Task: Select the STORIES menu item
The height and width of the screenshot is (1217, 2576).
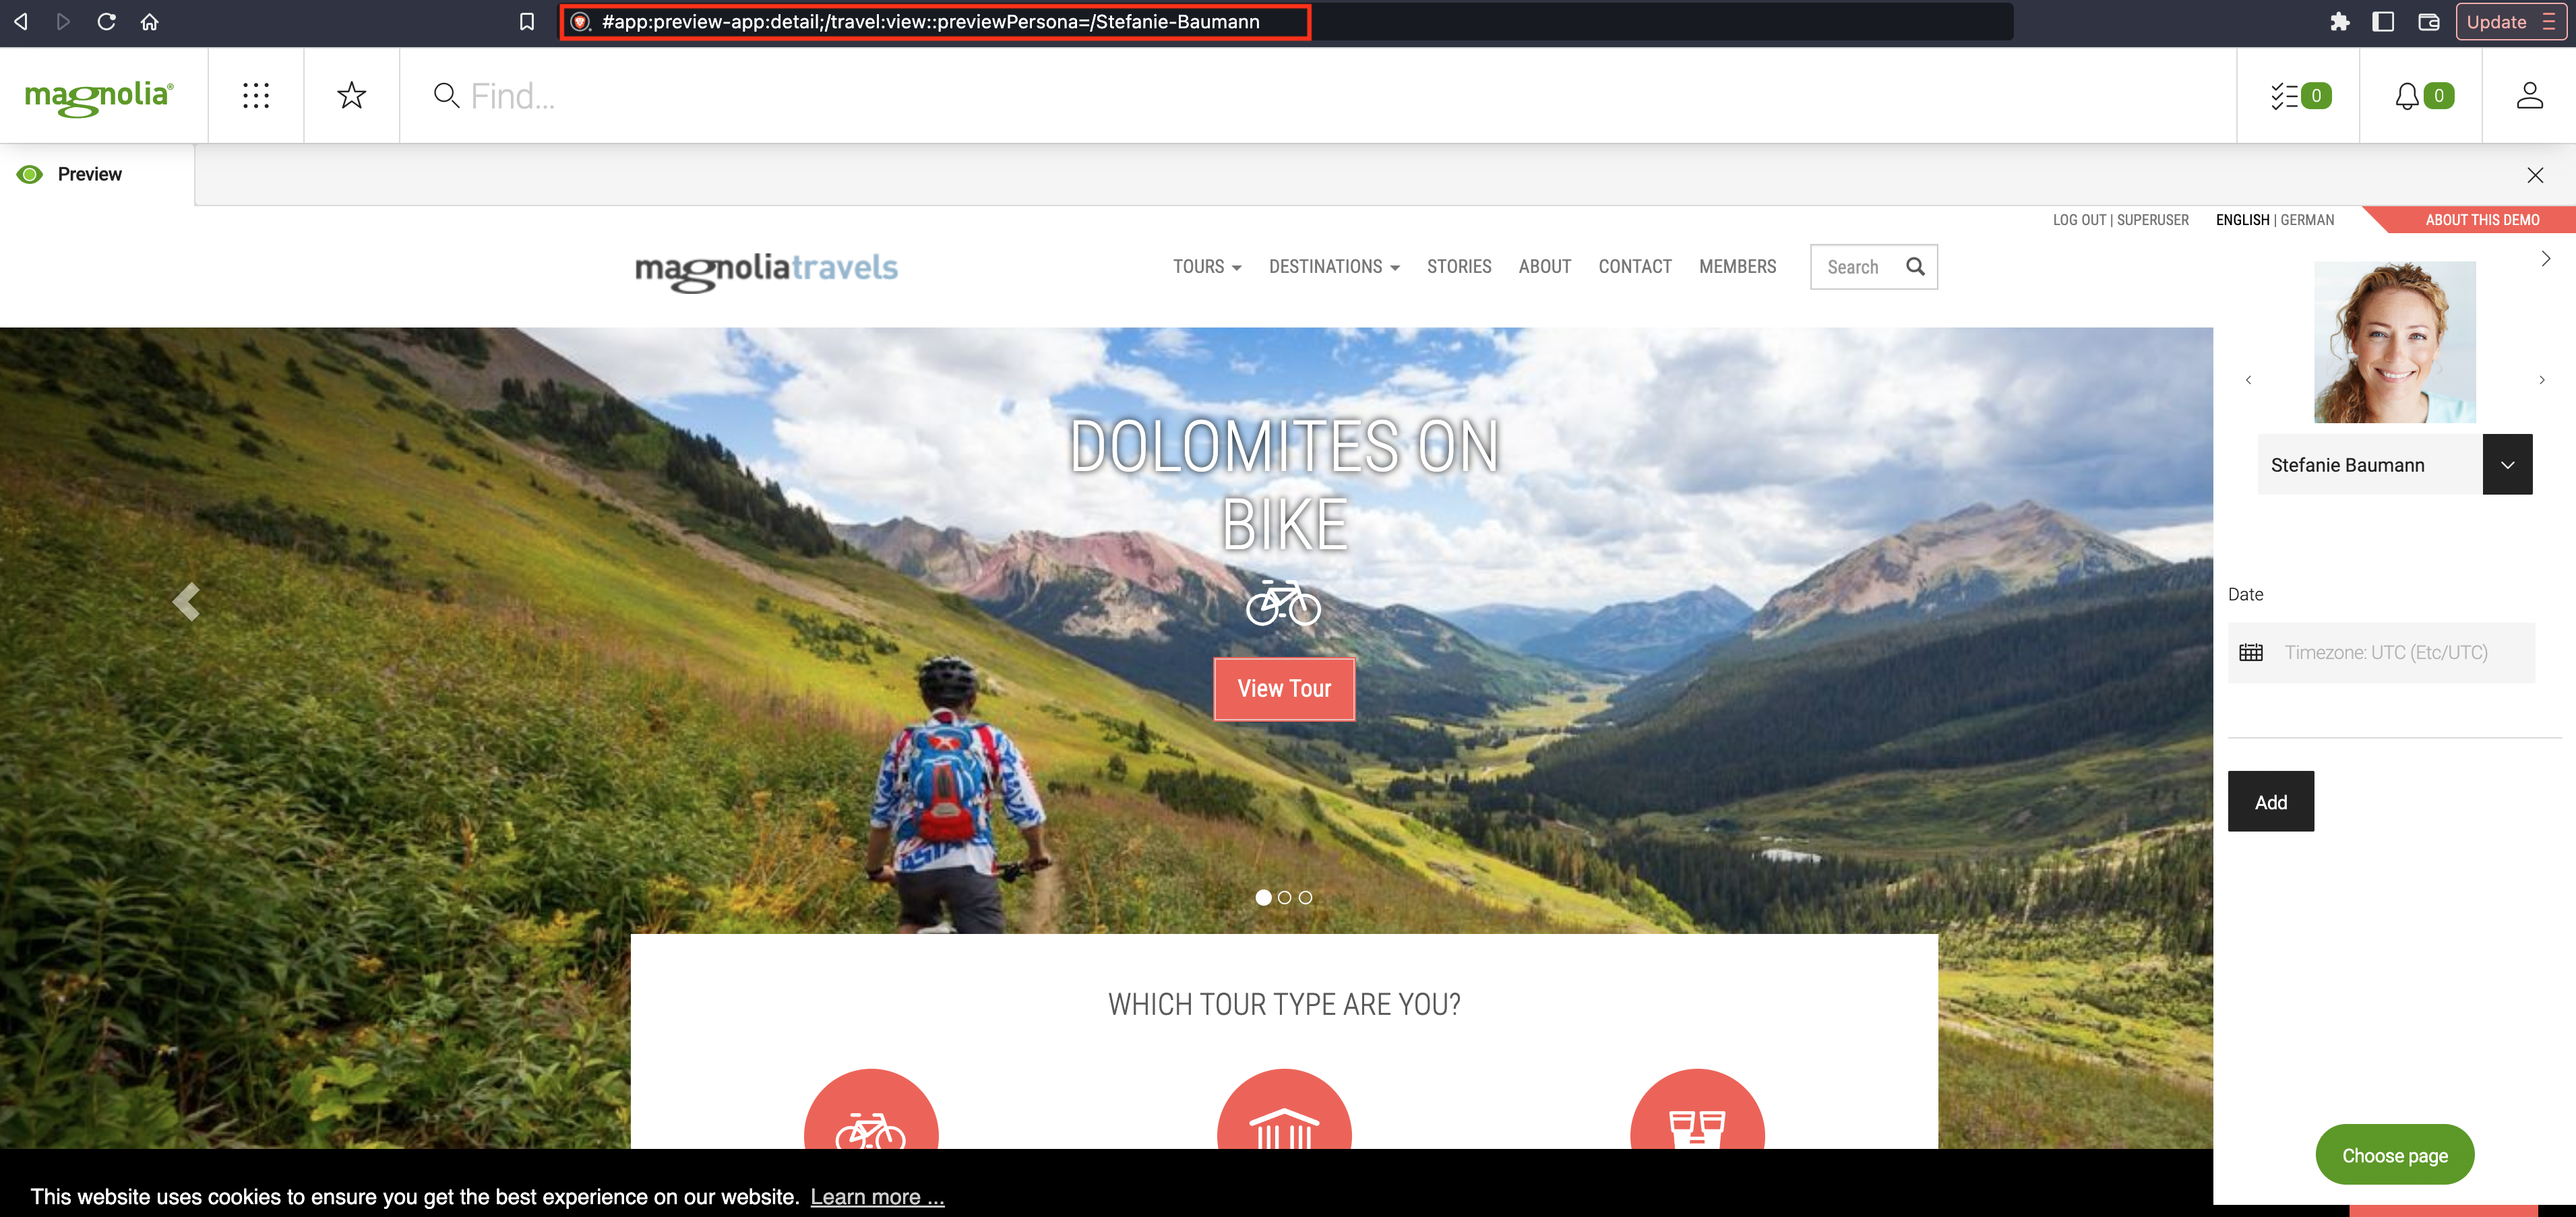Action: tap(1457, 266)
